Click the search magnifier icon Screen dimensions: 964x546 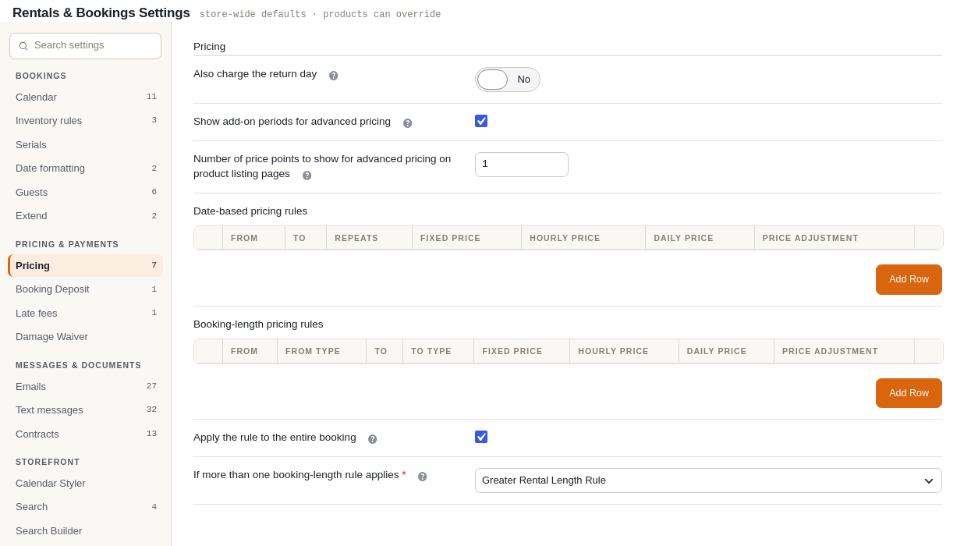tap(23, 46)
